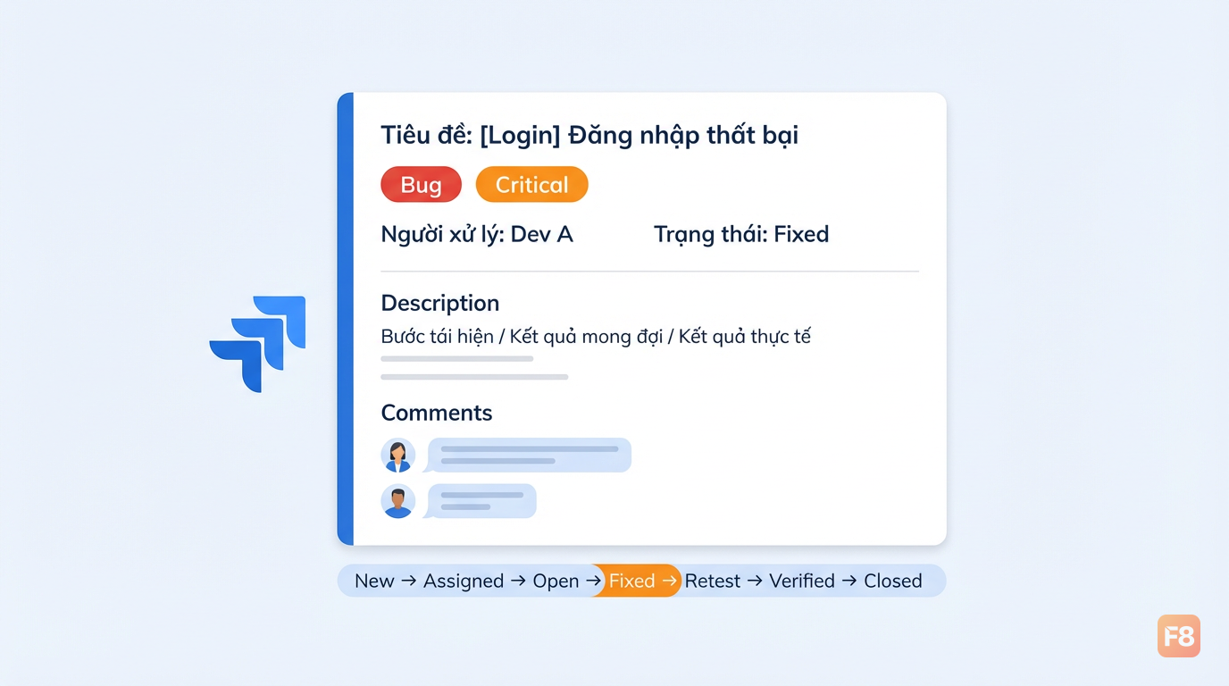This screenshot has height=686, width=1229.
Task: Click the Người xử lý Dev A field
Action: pos(477,234)
